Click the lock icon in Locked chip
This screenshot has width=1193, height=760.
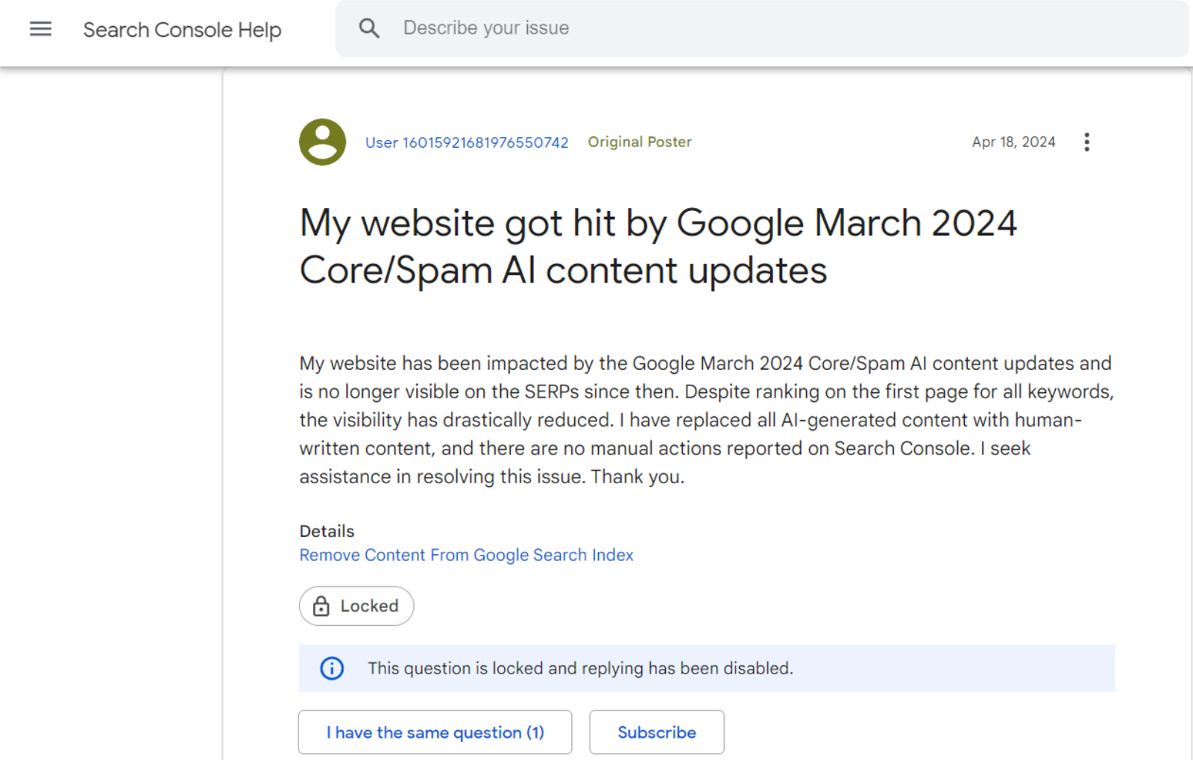(x=321, y=606)
